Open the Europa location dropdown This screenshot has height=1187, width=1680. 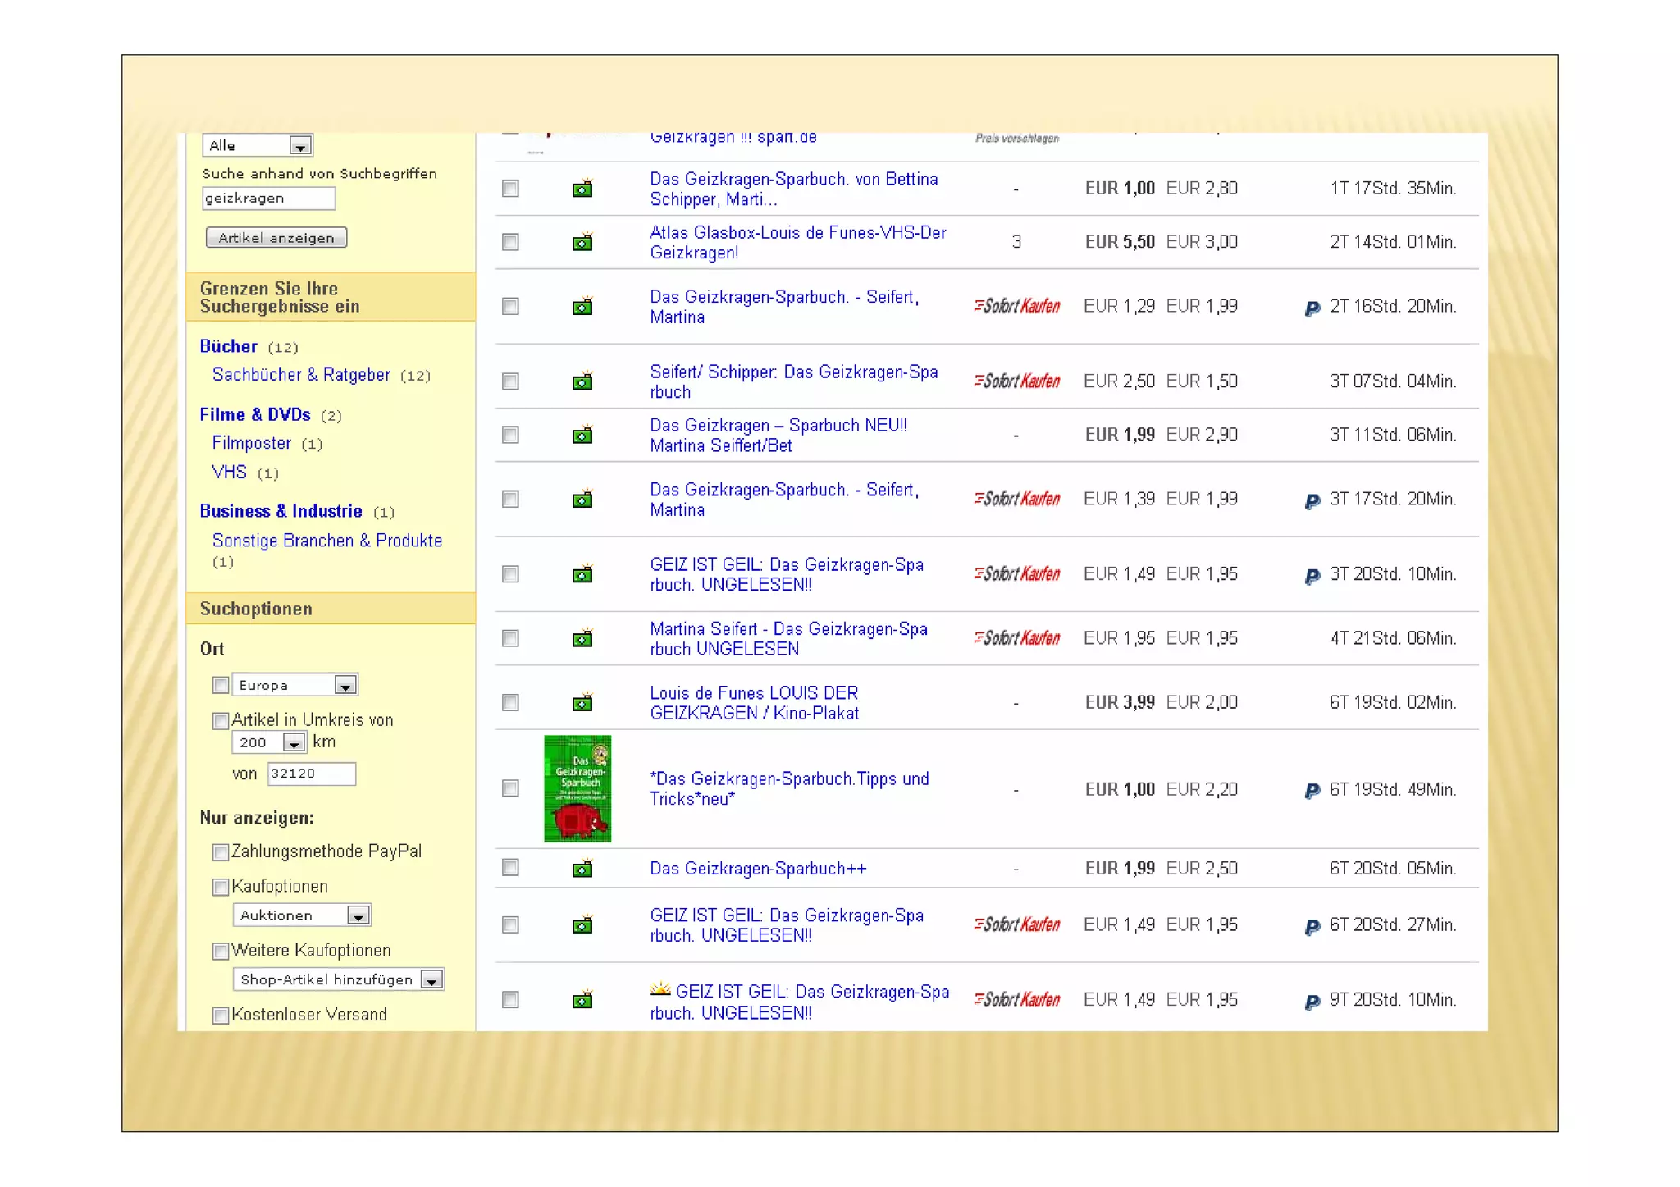click(345, 685)
